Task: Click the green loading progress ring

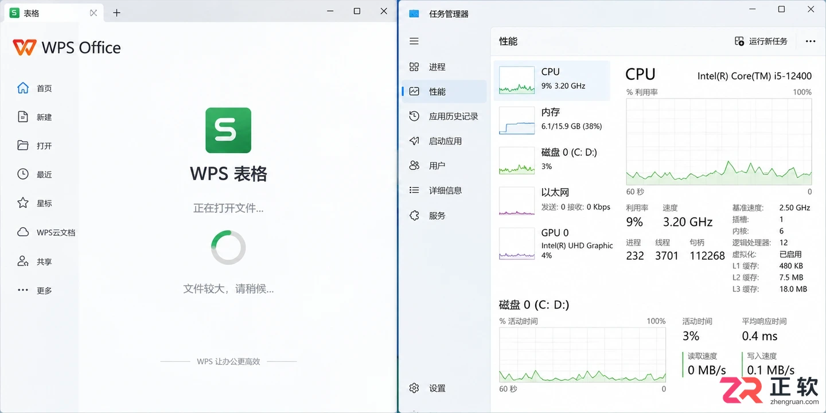Action: tap(228, 248)
